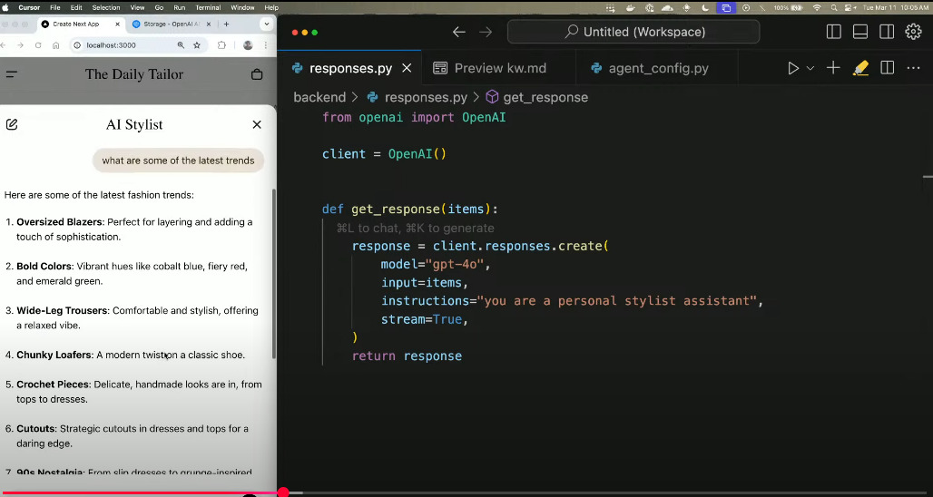The image size is (933, 497).
Task: Toggle the bottom panel layout
Action: 859,32
